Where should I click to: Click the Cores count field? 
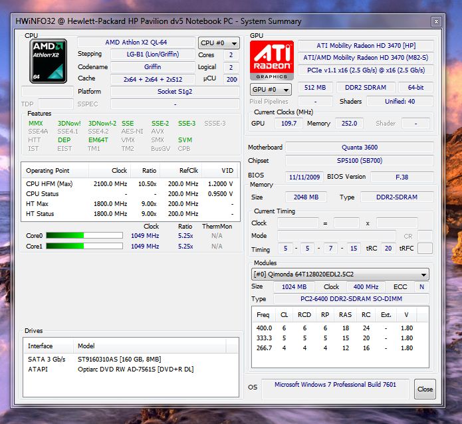pyautogui.click(x=231, y=54)
